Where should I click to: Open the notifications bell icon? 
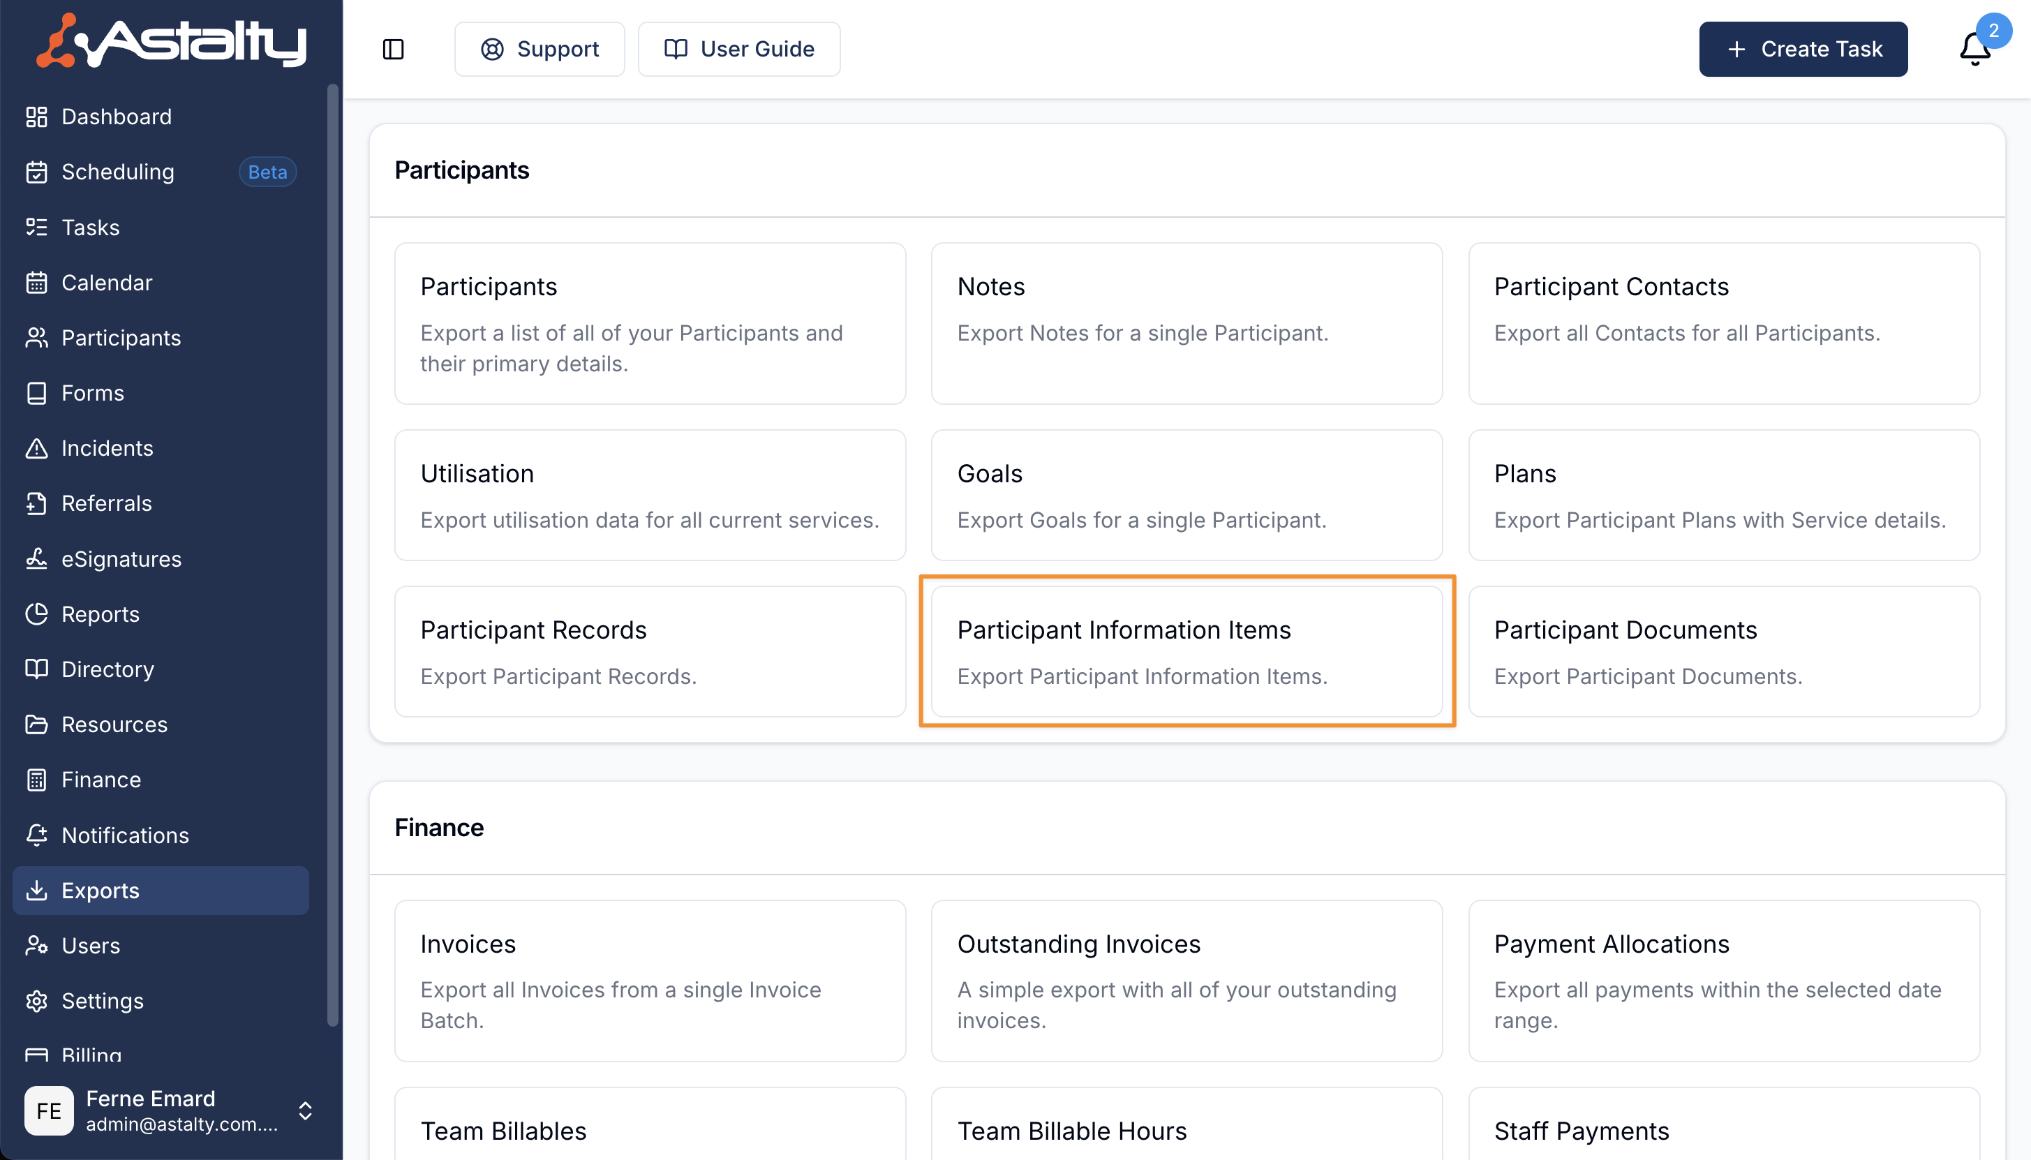[1974, 50]
